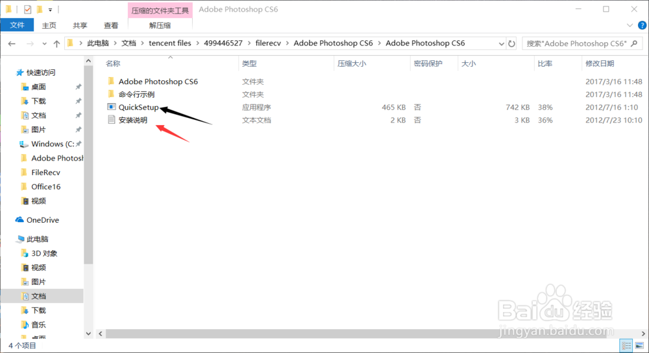649x353 pixels.
Task: Select the Adobe Photoshop CS6 folder in list
Action: pyautogui.click(x=158, y=82)
